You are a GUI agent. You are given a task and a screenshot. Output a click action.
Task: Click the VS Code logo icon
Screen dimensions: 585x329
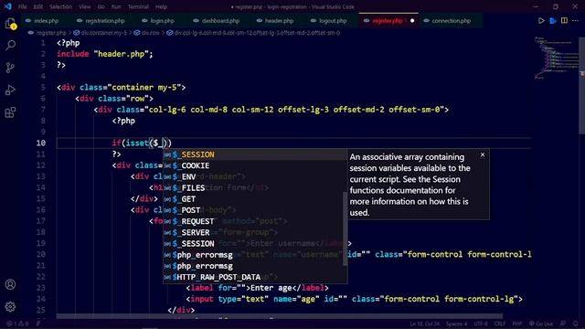tap(8, 6)
